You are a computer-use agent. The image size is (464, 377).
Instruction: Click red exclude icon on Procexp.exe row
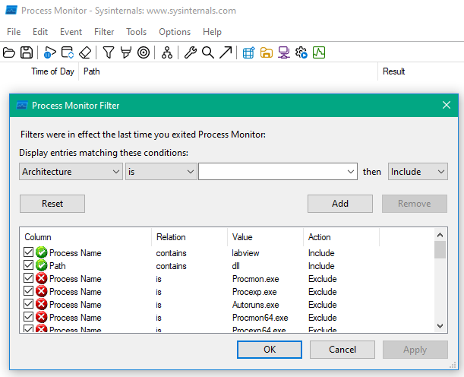[x=42, y=291]
